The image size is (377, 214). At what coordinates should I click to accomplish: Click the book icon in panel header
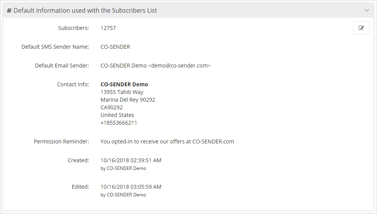(x=9, y=11)
